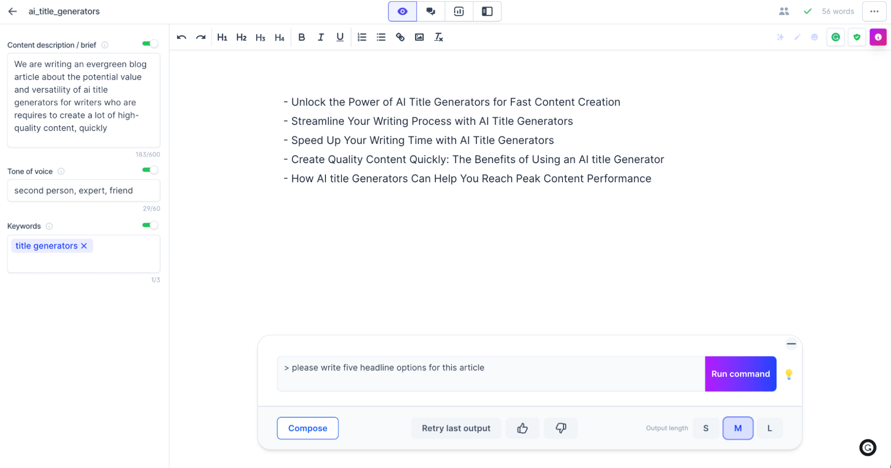Select output length L
The height and width of the screenshot is (468, 891).
[x=769, y=428]
